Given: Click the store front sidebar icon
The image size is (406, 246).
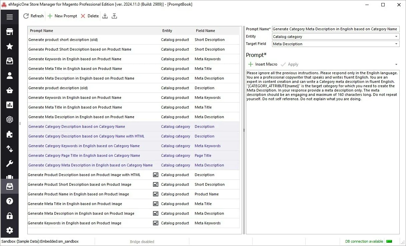Looking at the screenshot, I should point(9,32).
